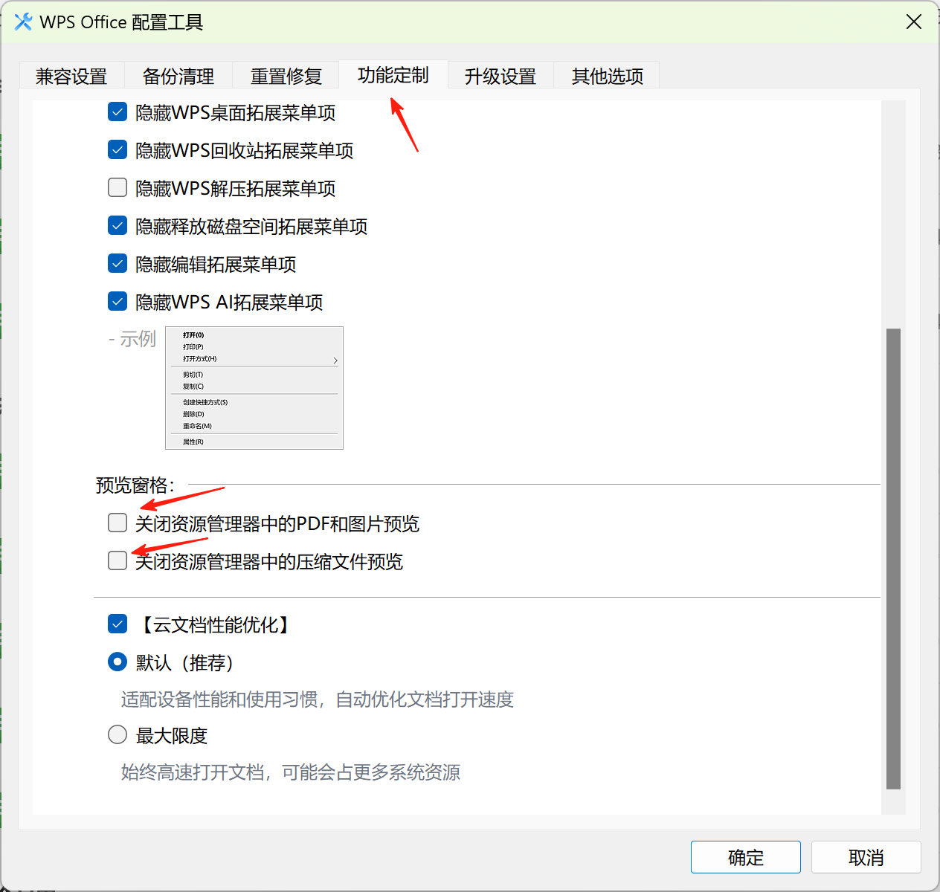Open the 升级设置 tab
940x892 pixels.
click(500, 76)
